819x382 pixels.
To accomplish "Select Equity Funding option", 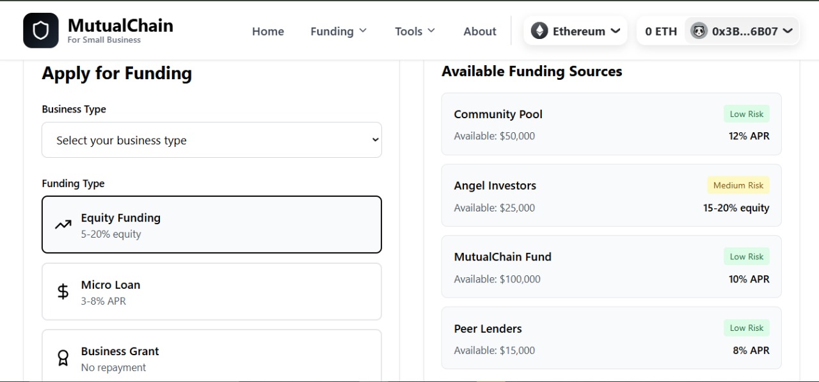I will click(x=211, y=225).
